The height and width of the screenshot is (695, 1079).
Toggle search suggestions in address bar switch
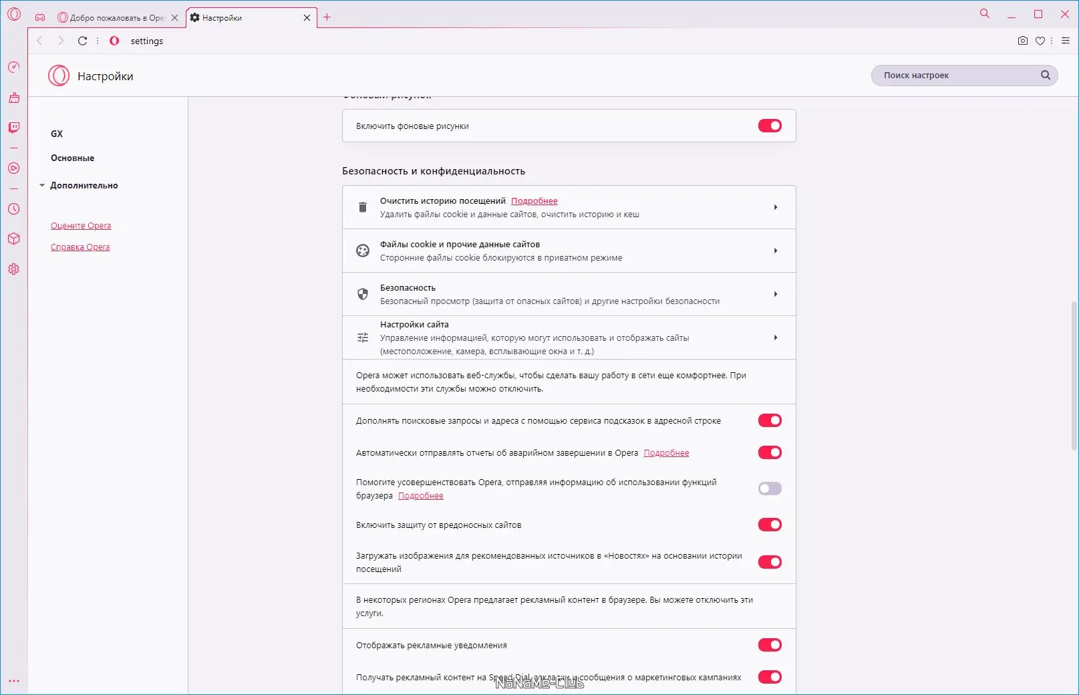(770, 420)
